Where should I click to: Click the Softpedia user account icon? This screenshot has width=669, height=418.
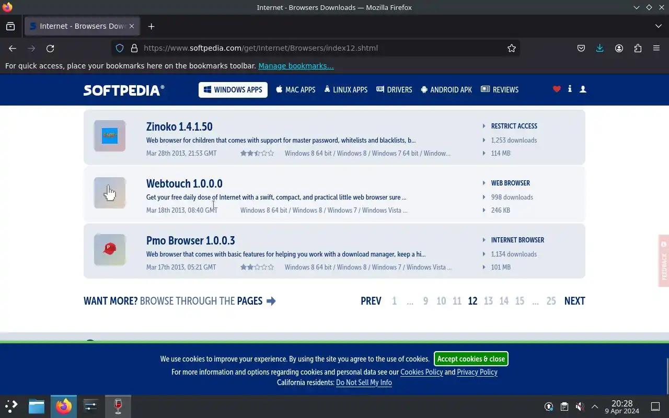[583, 89]
